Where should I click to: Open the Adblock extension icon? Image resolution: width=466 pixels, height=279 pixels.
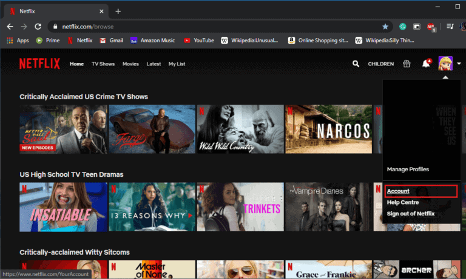pos(431,27)
